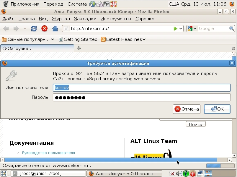Click the horizontal scrollbar right arrow

pyautogui.click(x=230, y=160)
